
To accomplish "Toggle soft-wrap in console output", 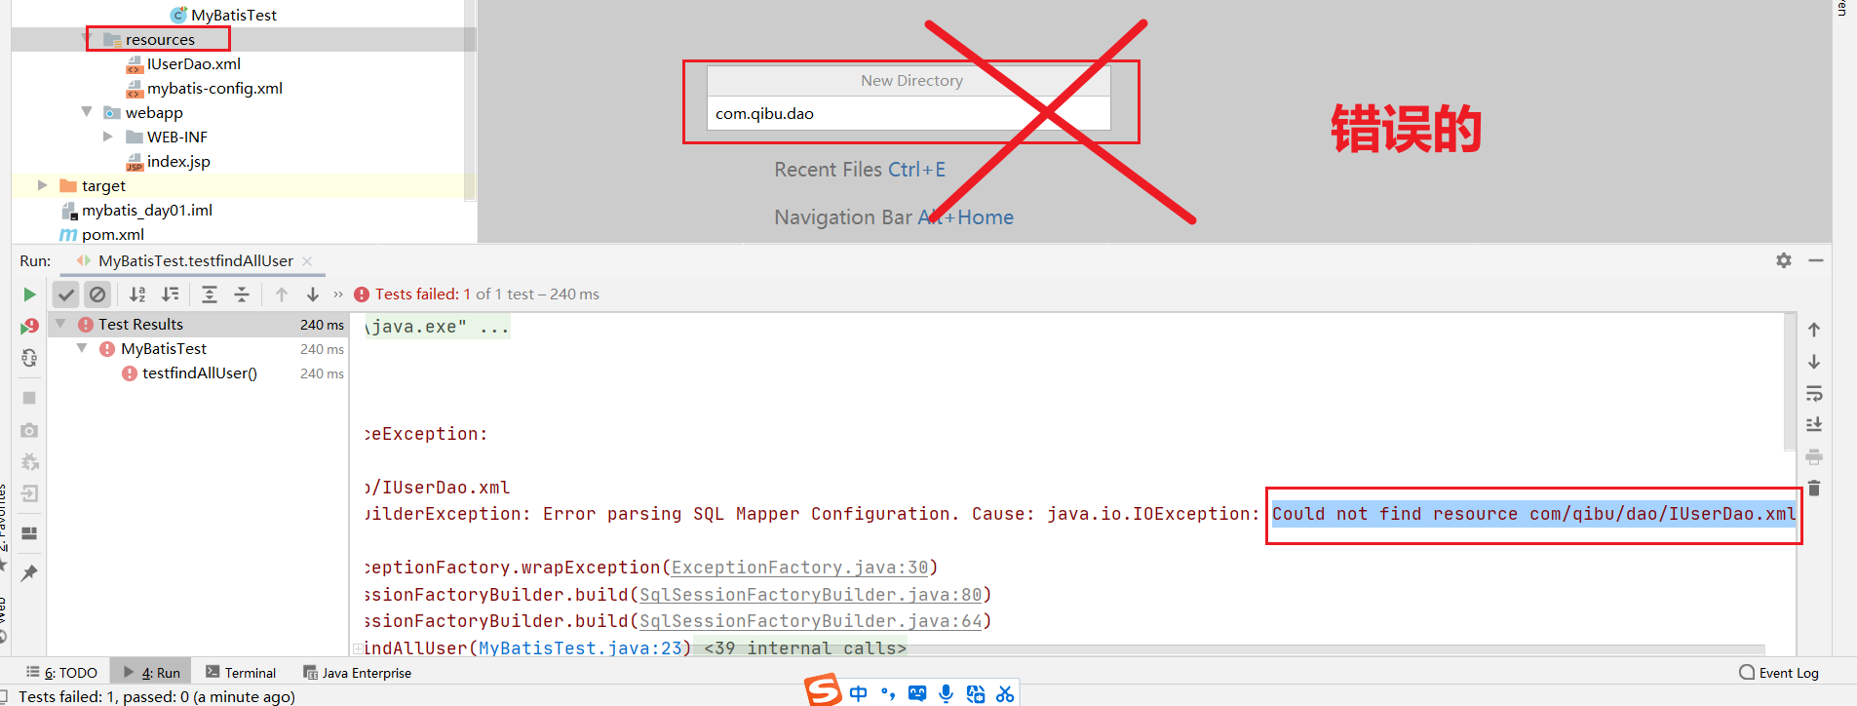I will tap(1814, 394).
